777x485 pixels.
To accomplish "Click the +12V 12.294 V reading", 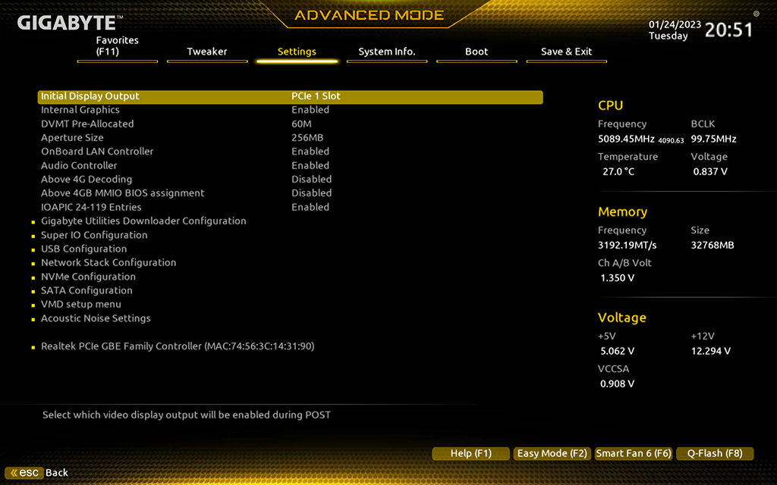I will tap(711, 352).
